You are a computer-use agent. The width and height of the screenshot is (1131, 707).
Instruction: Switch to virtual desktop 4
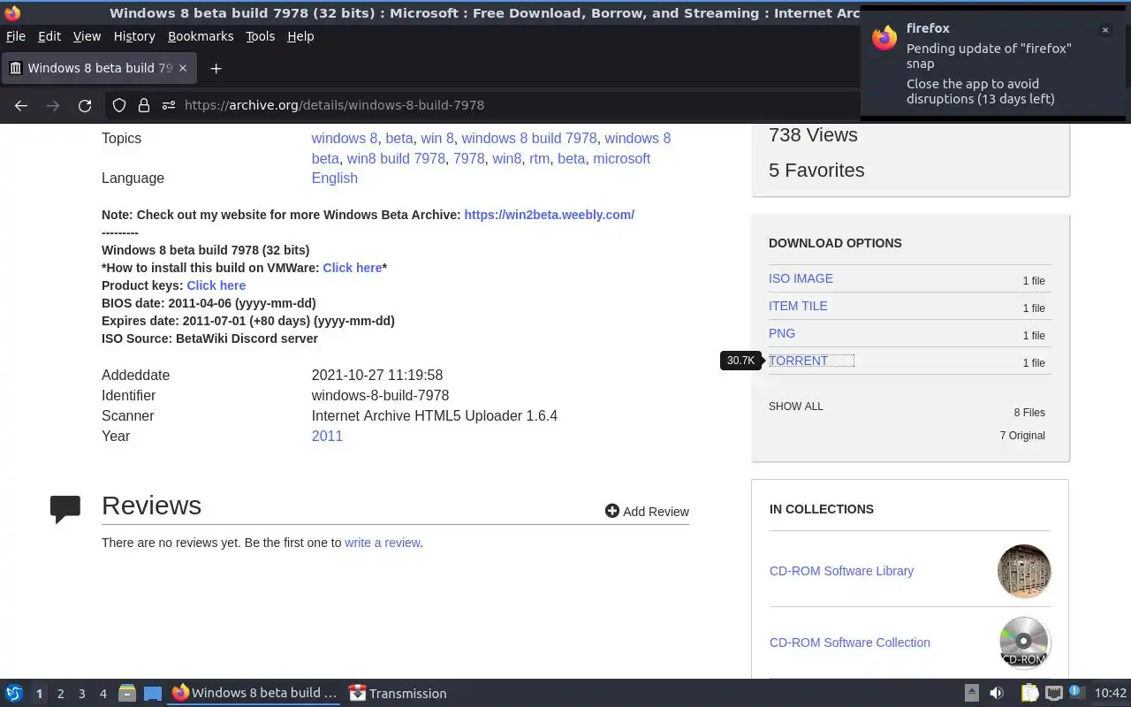(x=102, y=694)
